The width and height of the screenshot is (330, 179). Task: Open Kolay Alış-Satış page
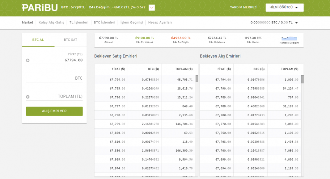click(51, 23)
